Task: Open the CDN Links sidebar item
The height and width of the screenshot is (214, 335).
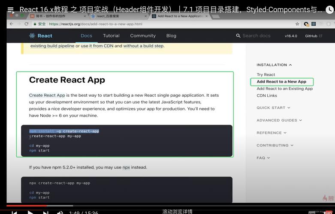Action: point(267,95)
